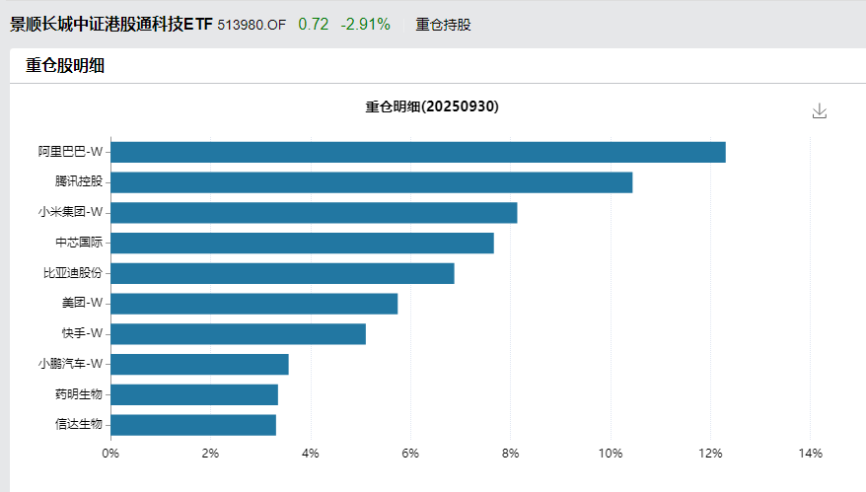The image size is (866, 492).
Task: Click the 药明生物 axis label
Action: pos(79,393)
